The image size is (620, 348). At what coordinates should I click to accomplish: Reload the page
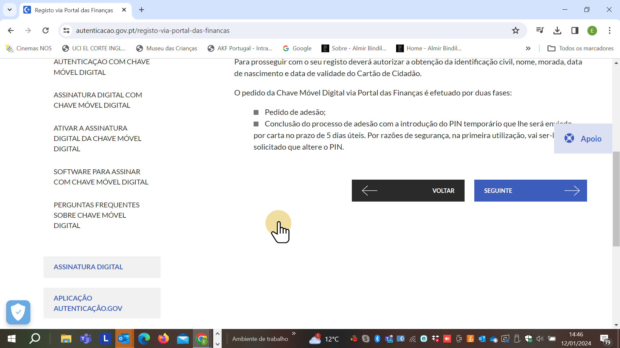[46, 31]
